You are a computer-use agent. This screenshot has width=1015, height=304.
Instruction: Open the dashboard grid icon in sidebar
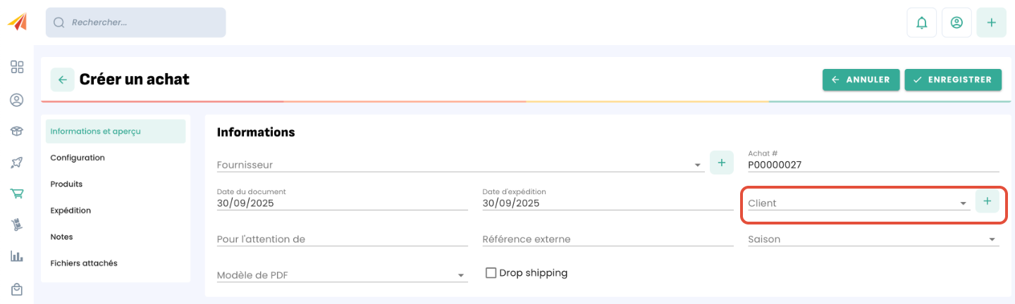[17, 67]
